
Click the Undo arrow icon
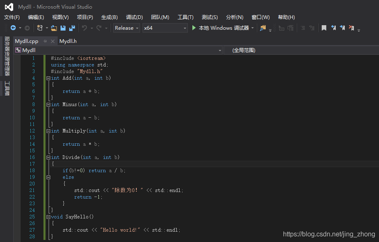tap(84, 28)
